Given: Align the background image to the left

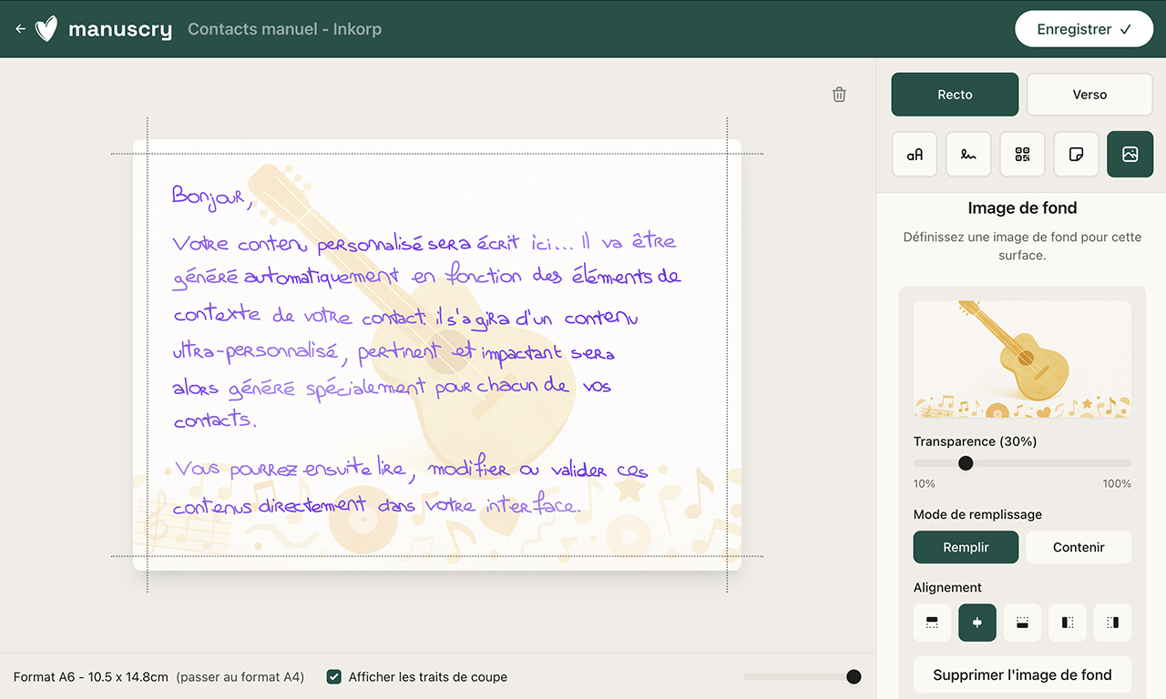Looking at the screenshot, I should tap(1068, 623).
